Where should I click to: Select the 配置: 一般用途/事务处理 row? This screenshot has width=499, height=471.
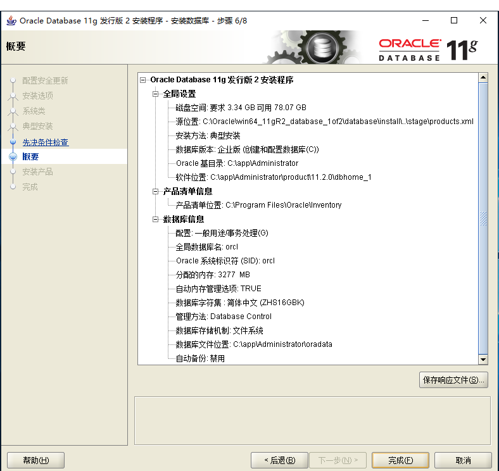(222, 233)
